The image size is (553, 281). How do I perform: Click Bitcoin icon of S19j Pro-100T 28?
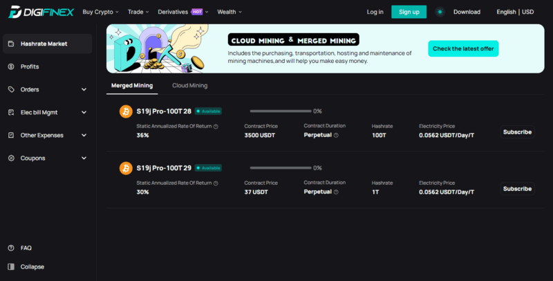[126, 111]
